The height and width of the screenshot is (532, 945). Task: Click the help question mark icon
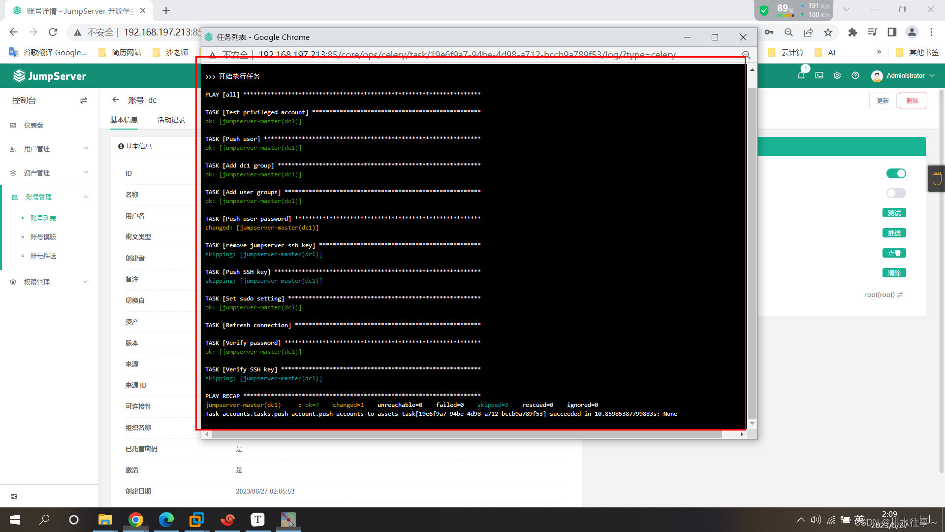tap(855, 76)
